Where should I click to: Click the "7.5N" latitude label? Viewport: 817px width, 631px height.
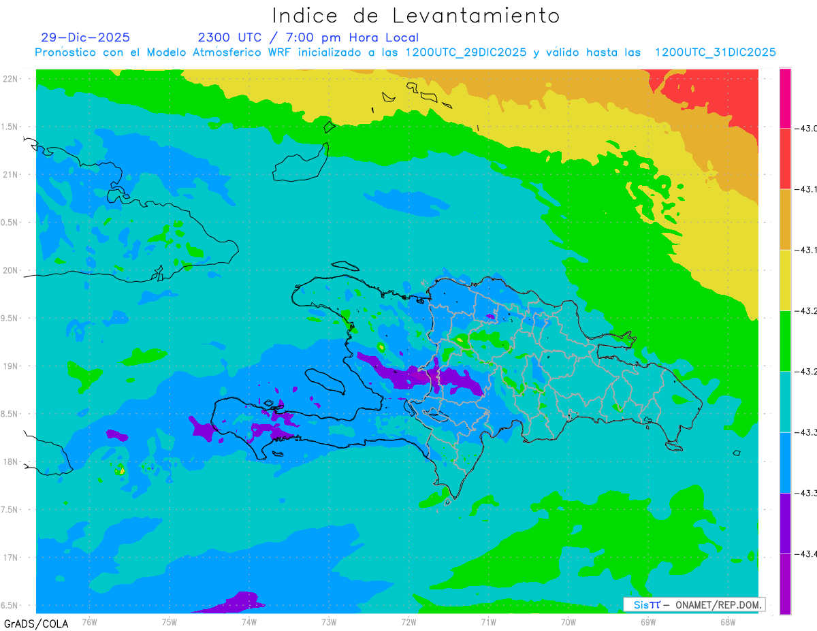click(10, 510)
